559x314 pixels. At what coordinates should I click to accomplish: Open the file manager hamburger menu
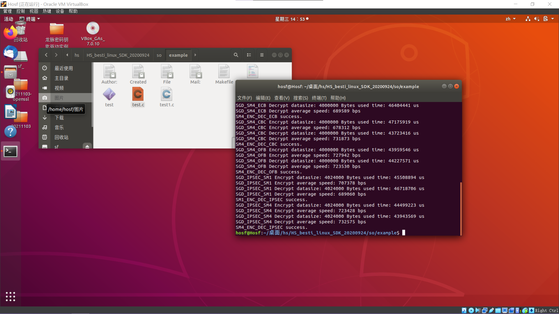pos(262,55)
